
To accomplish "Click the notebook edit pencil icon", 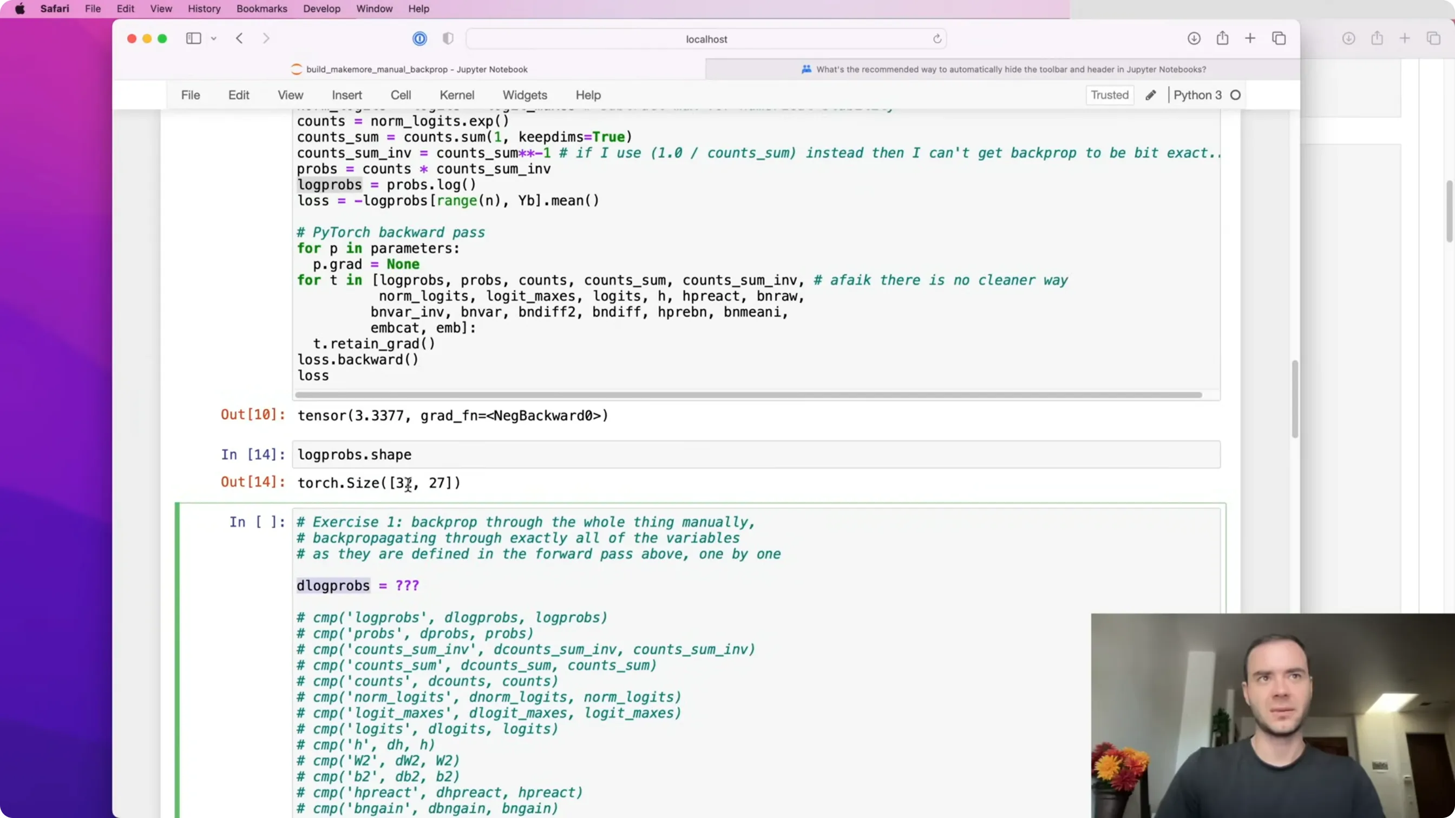I will click(1151, 95).
